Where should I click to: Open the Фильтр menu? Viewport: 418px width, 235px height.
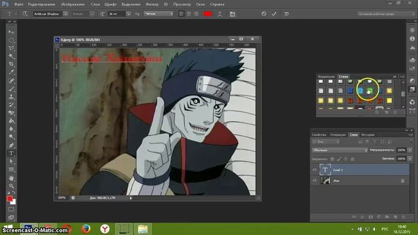tap(152, 5)
